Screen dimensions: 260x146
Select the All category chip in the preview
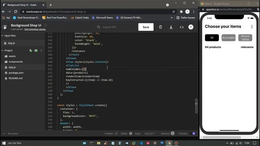(212, 38)
